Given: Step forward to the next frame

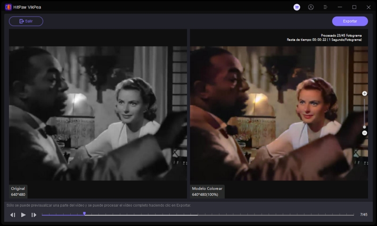Looking at the screenshot, I should click(34, 215).
